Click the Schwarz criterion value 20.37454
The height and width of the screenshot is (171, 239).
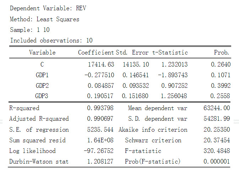(217, 140)
